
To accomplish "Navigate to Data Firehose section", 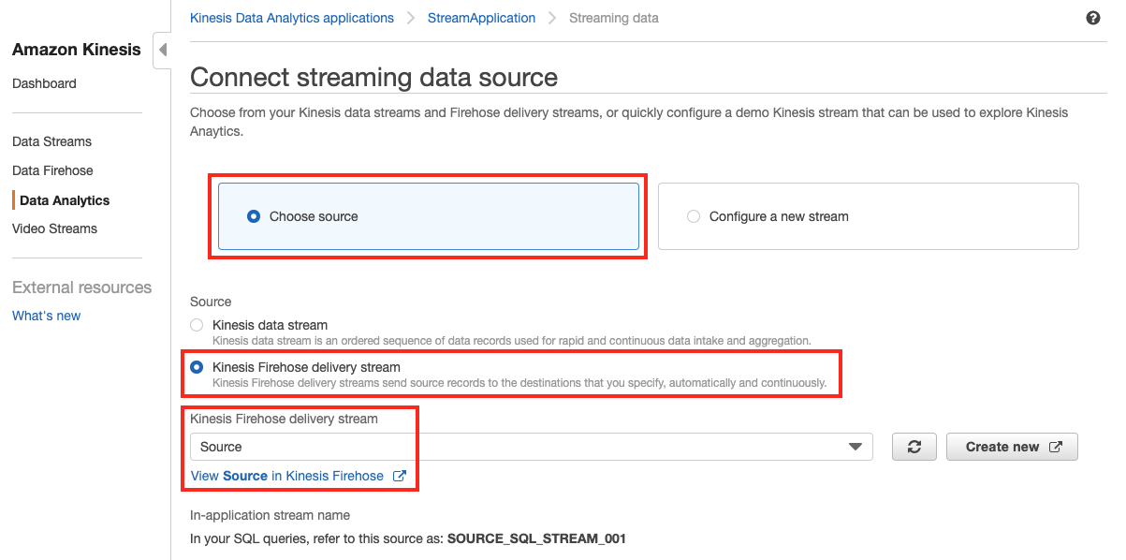I will (52, 170).
